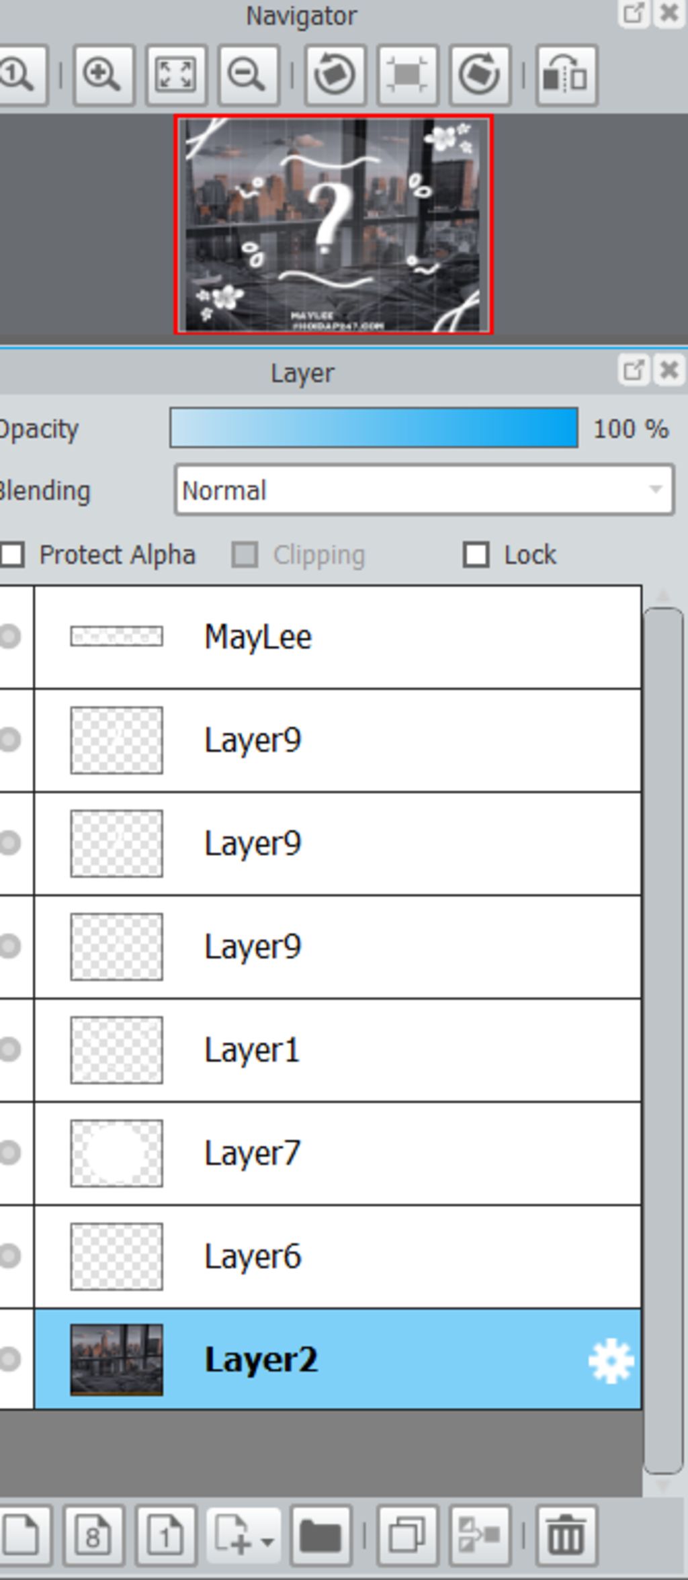Check the Lock checkbox
The height and width of the screenshot is (1580, 688).
point(476,556)
